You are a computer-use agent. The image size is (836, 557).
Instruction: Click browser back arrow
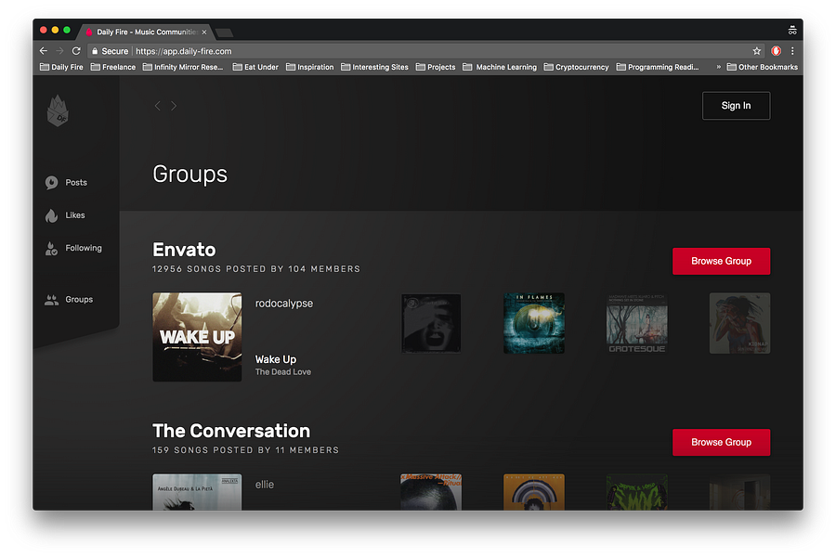[x=43, y=51]
